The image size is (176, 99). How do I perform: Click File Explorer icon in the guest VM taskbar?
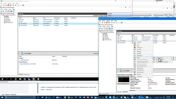pos(20,79)
